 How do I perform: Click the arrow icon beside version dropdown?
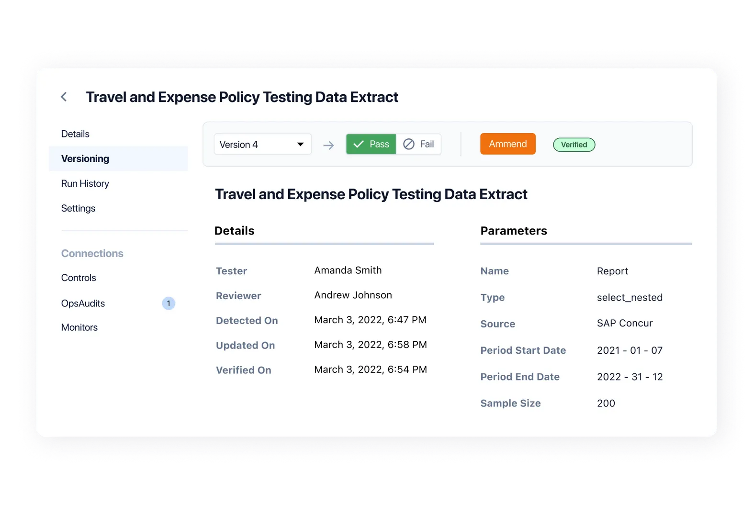[328, 145]
